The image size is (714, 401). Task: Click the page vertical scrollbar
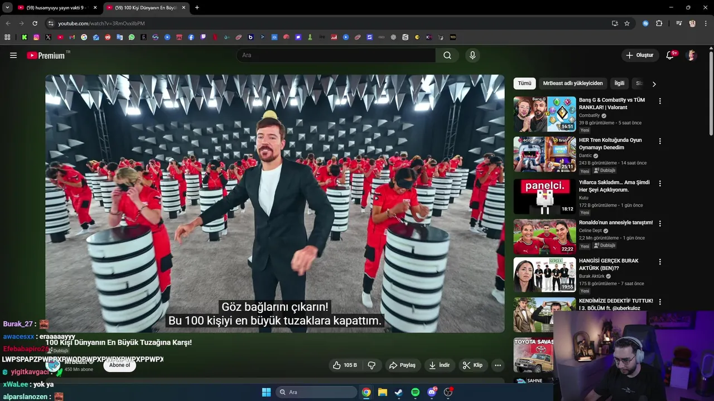[711, 92]
